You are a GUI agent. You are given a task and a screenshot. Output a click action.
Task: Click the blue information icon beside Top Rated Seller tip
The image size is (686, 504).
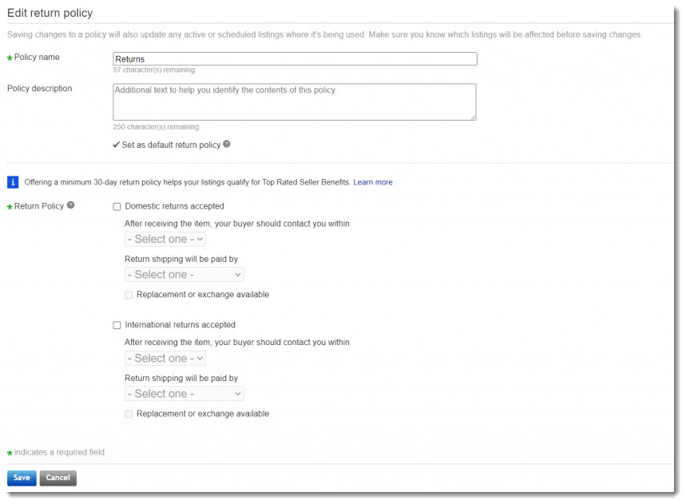pos(12,182)
